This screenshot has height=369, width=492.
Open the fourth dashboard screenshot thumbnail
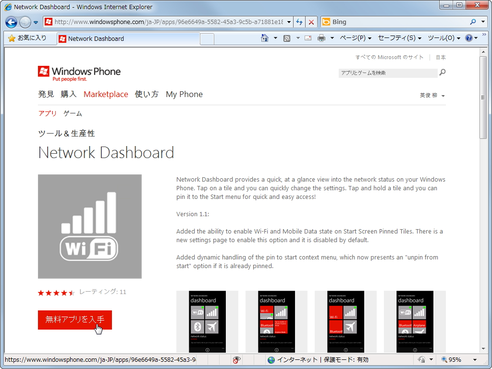[415, 321]
